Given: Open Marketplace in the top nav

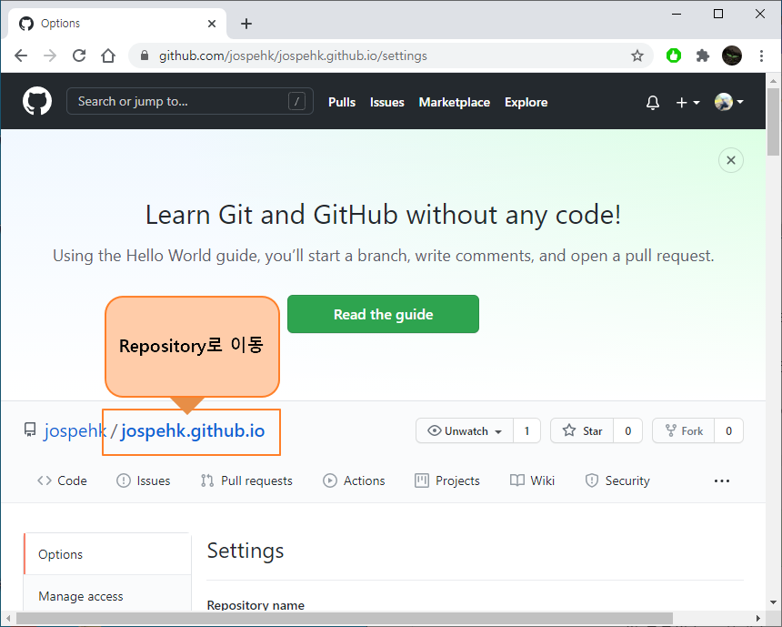Looking at the screenshot, I should coord(455,102).
